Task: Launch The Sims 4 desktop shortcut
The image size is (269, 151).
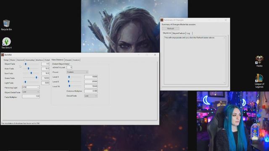Action: (6, 43)
